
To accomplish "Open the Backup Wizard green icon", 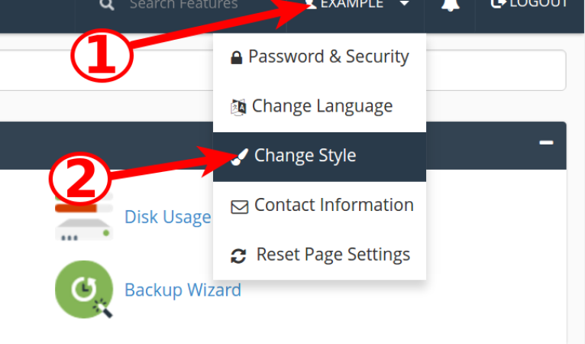I will coord(84,290).
